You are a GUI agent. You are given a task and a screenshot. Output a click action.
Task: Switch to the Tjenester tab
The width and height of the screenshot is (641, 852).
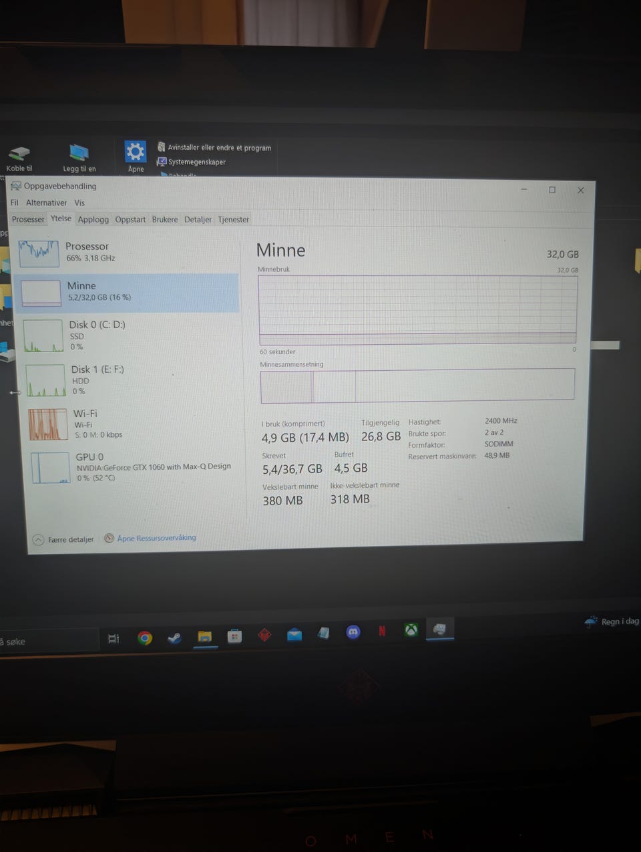click(234, 219)
